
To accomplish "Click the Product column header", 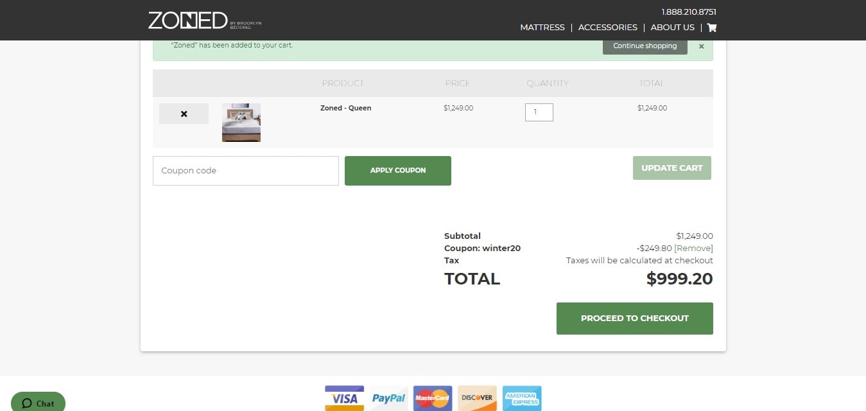I will (x=343, y=83).
